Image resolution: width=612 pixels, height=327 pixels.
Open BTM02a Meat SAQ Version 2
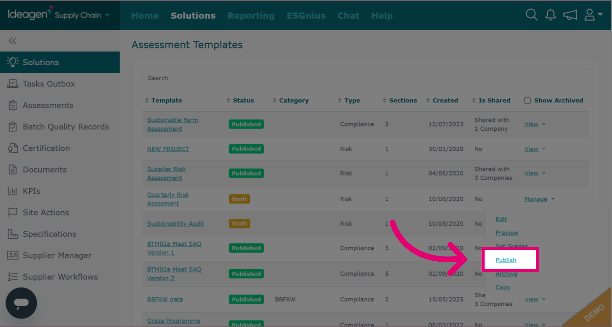coord(174,274)
